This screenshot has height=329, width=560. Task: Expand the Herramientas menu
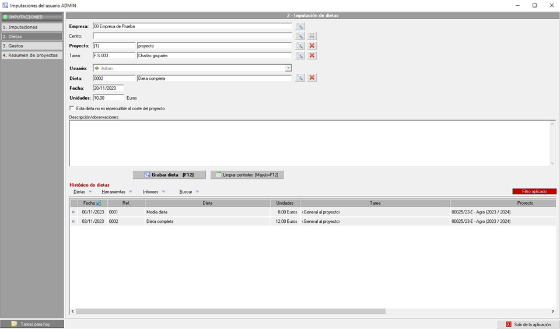pos(117,192)
